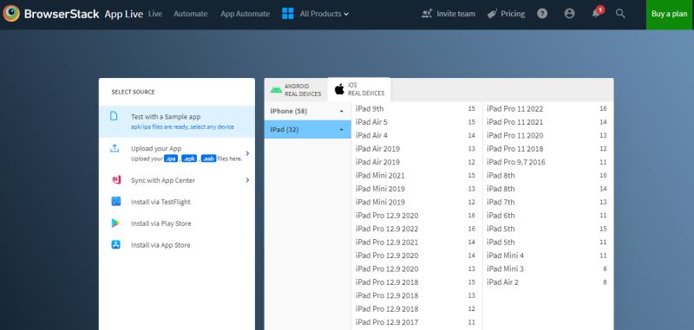This screenshot has width=694, height=330.
Task: Click the TestFlight icon
Action: [116, 202]
